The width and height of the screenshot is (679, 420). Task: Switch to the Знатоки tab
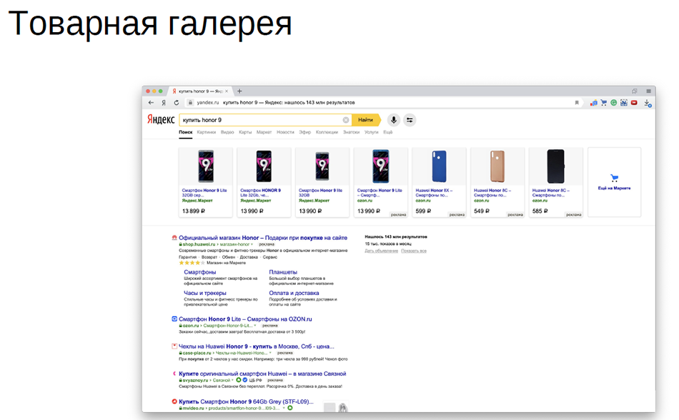(351, 132)
